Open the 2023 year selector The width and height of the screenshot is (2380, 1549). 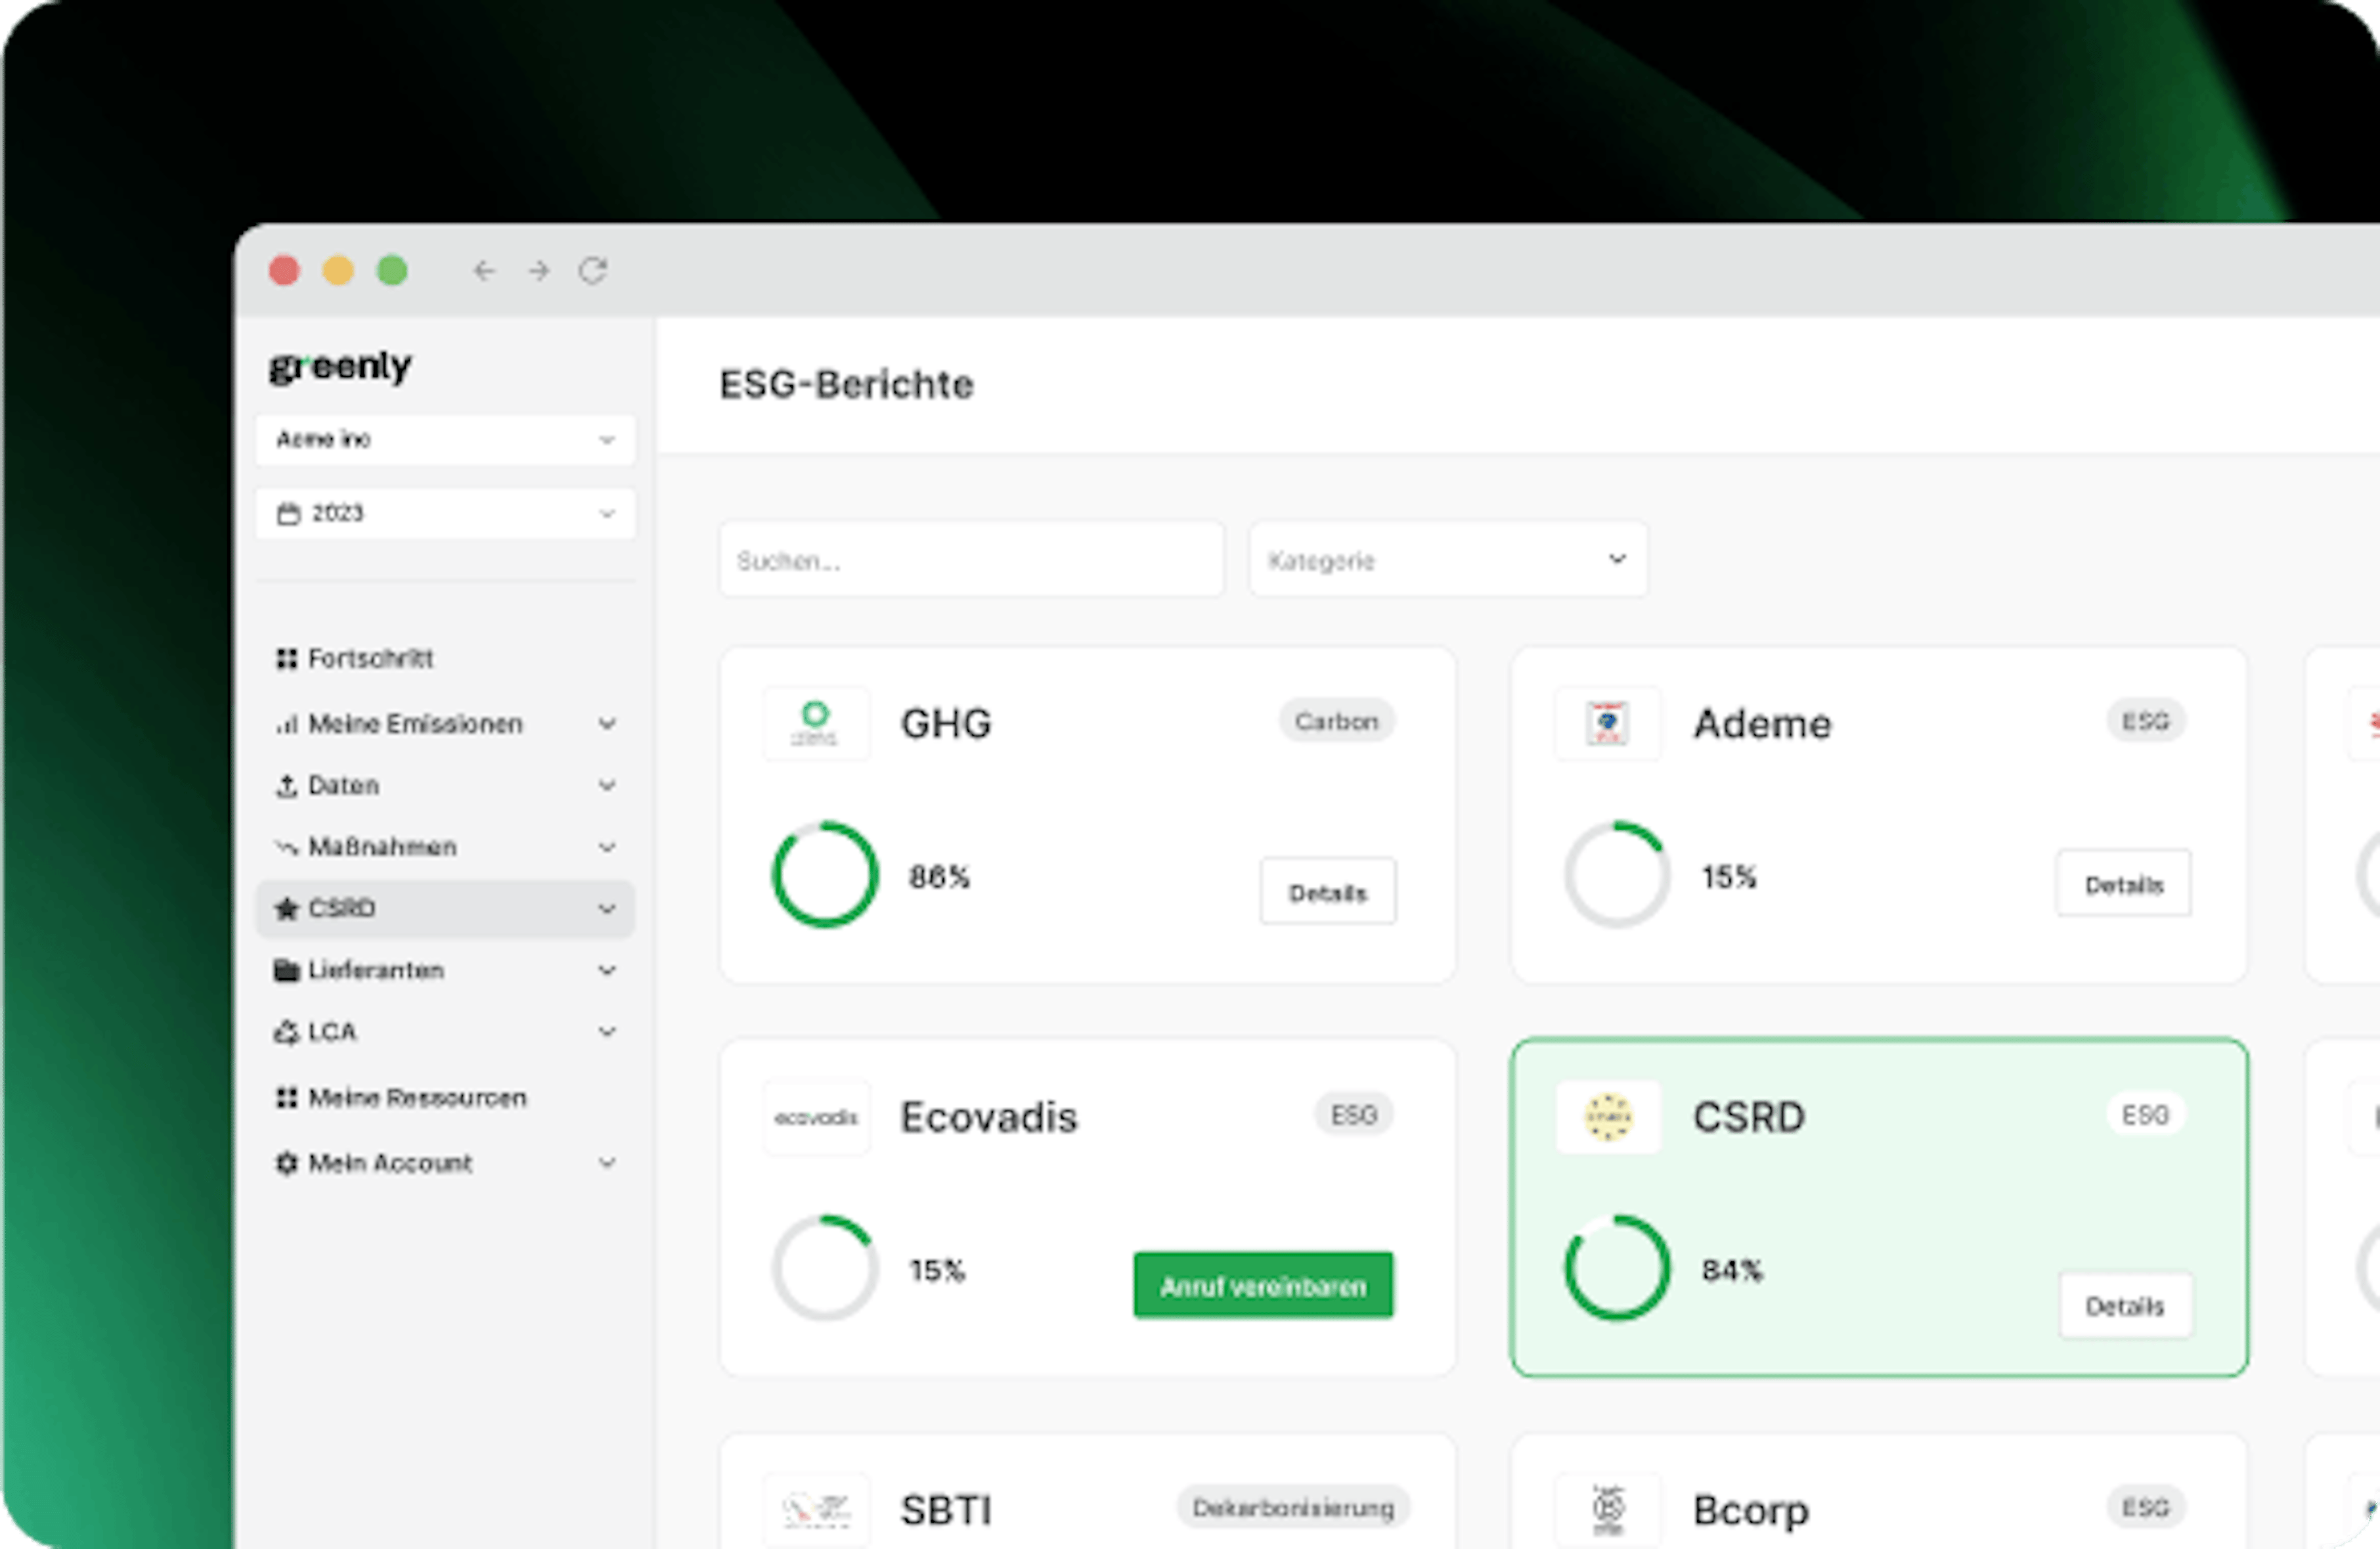click(x=444, y=513)
